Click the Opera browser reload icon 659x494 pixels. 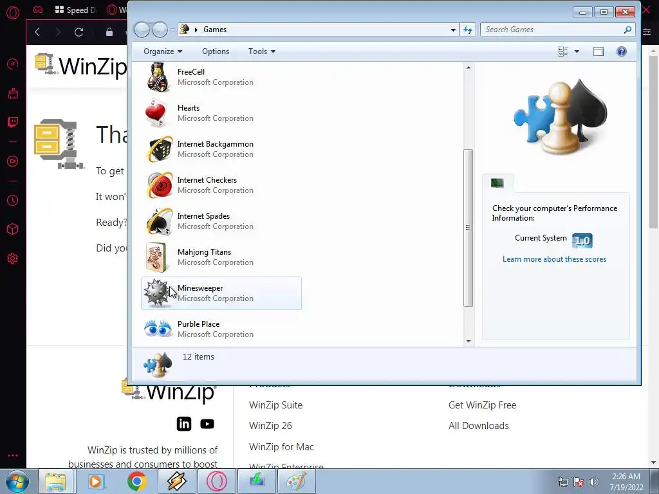click(79, 32)
